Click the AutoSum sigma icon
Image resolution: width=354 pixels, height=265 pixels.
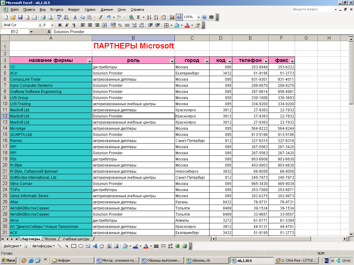tap(138, 17)
